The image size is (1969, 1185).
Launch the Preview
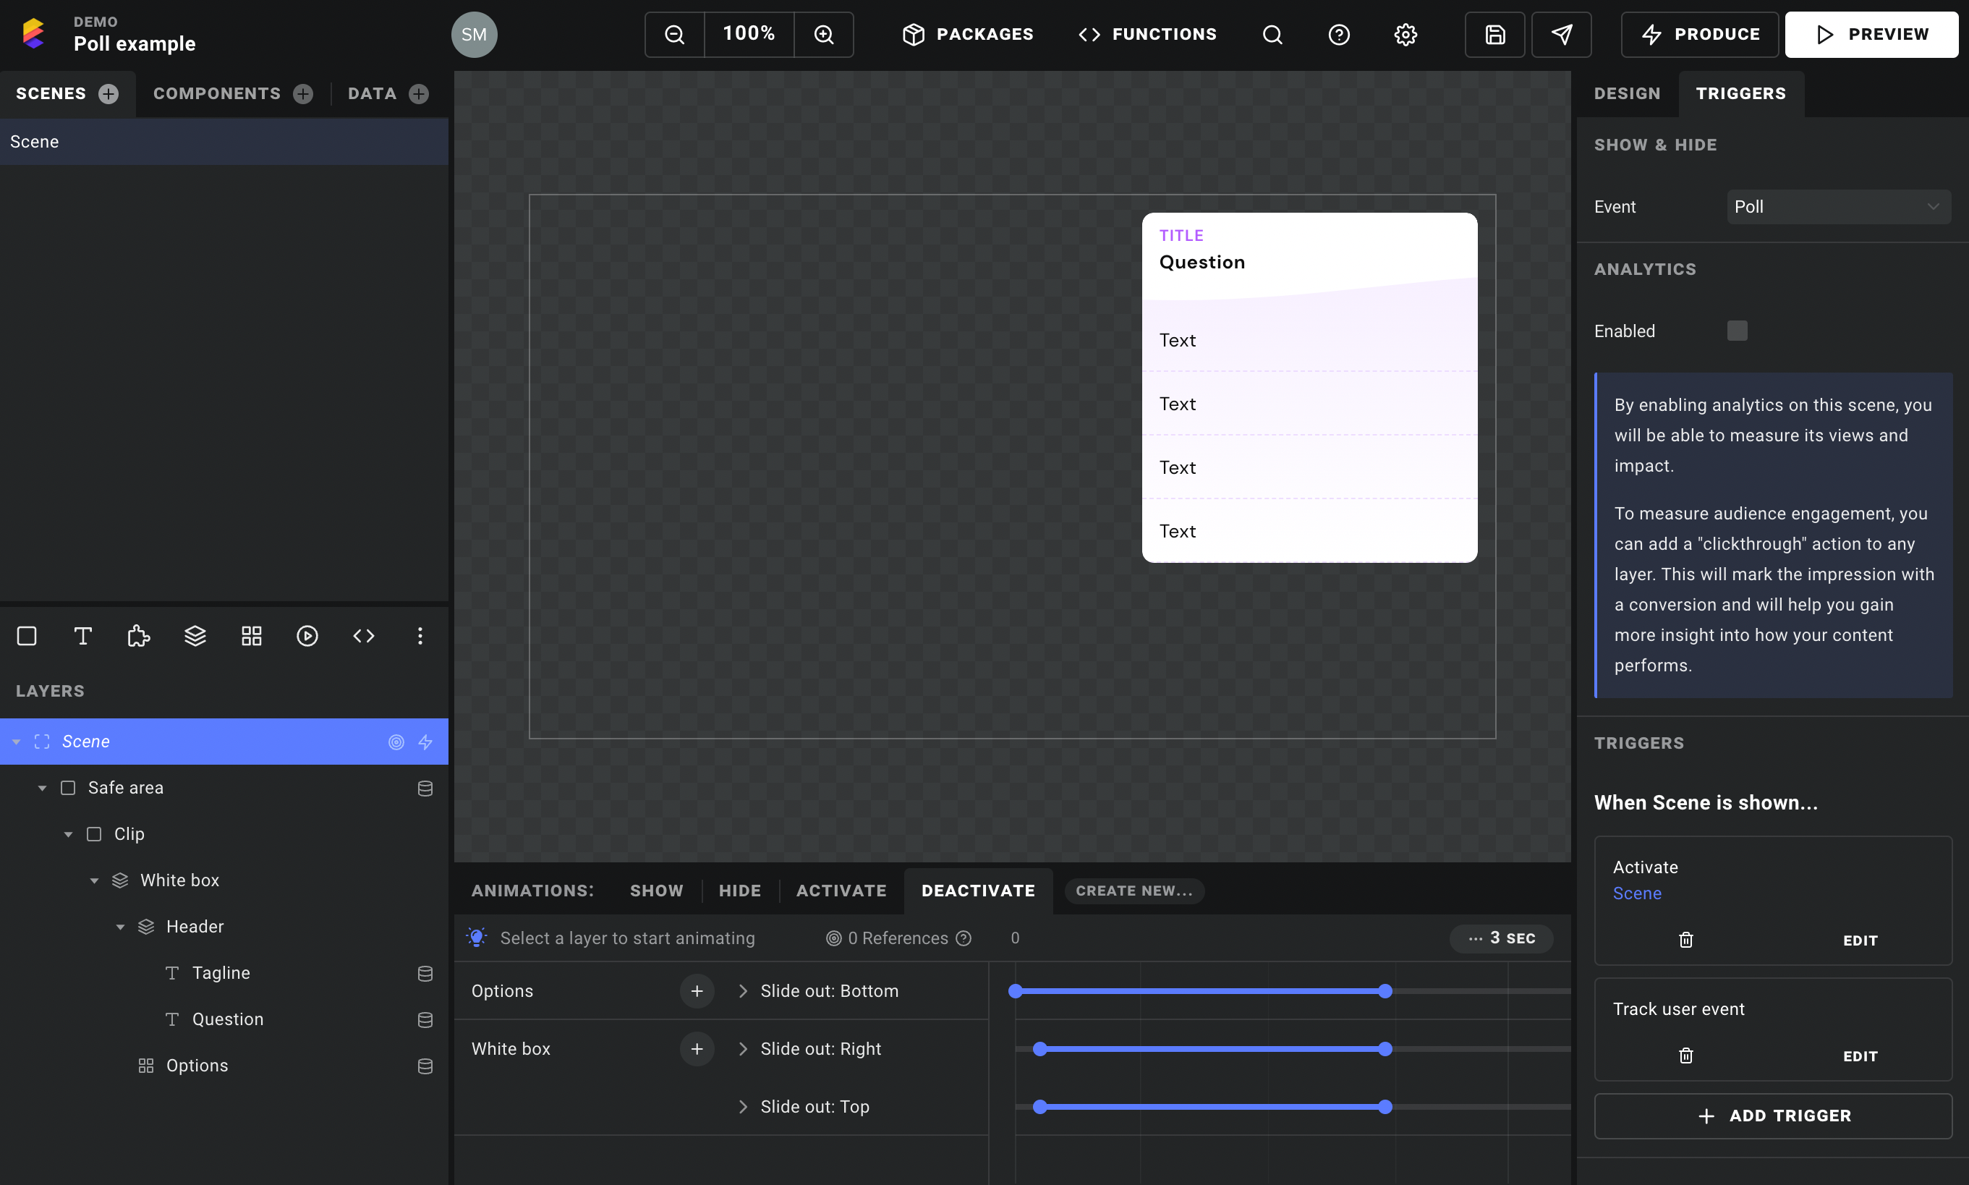[x=1871, y=34]
